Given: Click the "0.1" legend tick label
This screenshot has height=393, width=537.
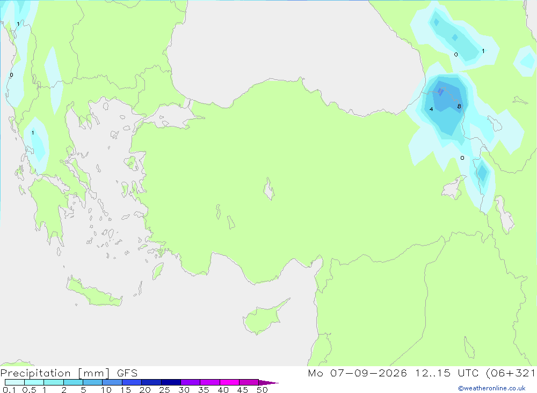Looking at the screenshot, I should (x=9, y=390).
